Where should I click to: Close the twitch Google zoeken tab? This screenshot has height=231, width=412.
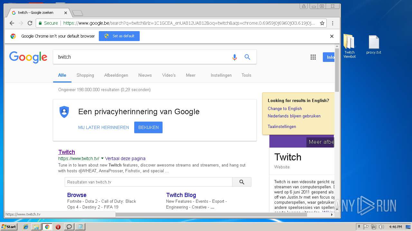tap(66, 13)
